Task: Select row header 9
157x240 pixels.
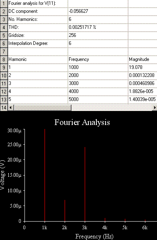Action: [4, 67]
